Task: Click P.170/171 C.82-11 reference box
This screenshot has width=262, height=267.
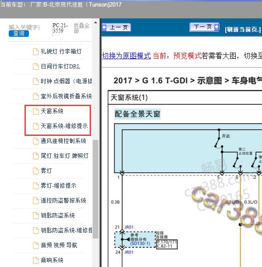Action: click(167, 244)
